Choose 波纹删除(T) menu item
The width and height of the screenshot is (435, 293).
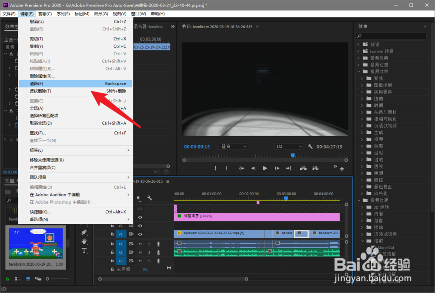[x=75, y=91]
